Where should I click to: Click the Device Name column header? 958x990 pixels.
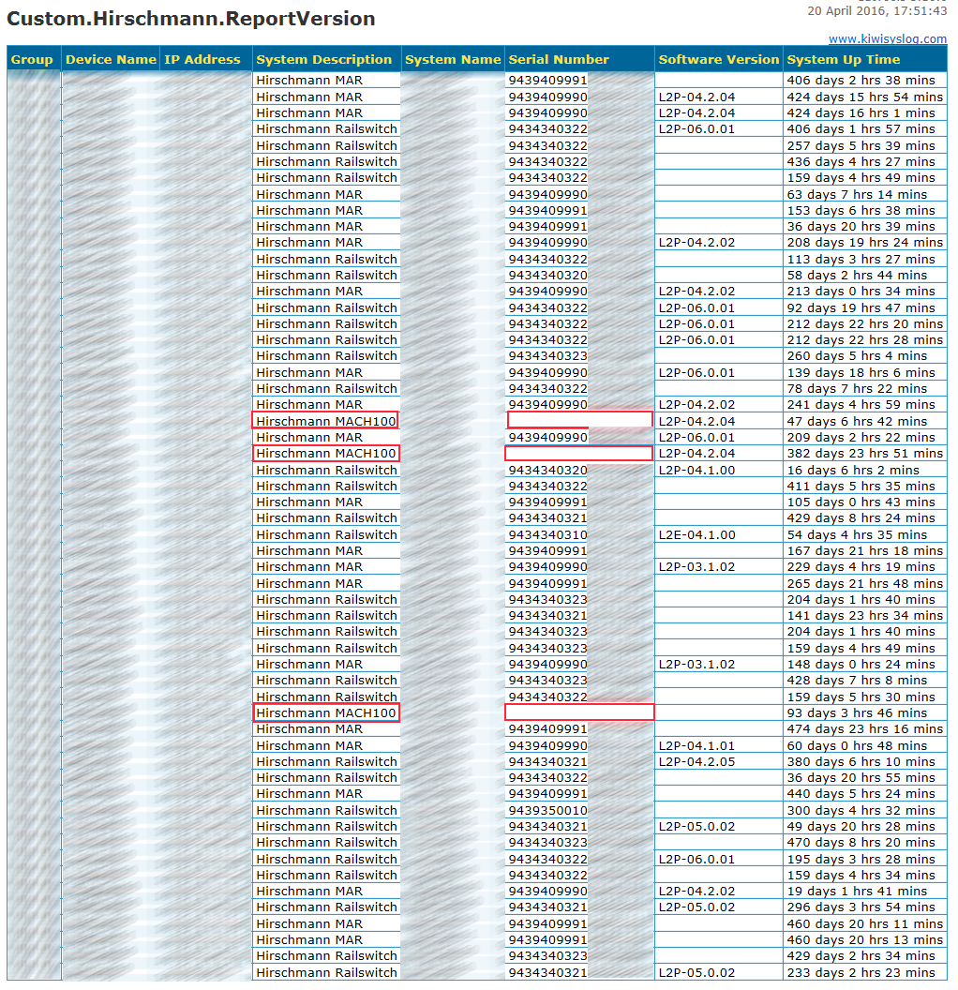click(x=111, y=59)
